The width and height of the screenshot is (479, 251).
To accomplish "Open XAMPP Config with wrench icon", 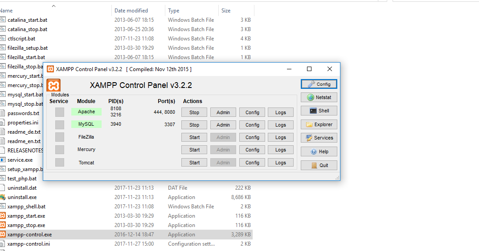I will point(319,84).
